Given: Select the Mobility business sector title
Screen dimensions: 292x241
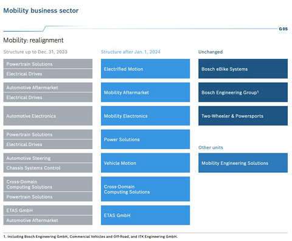Looking at the screenshot, I should tap(41, 10).
